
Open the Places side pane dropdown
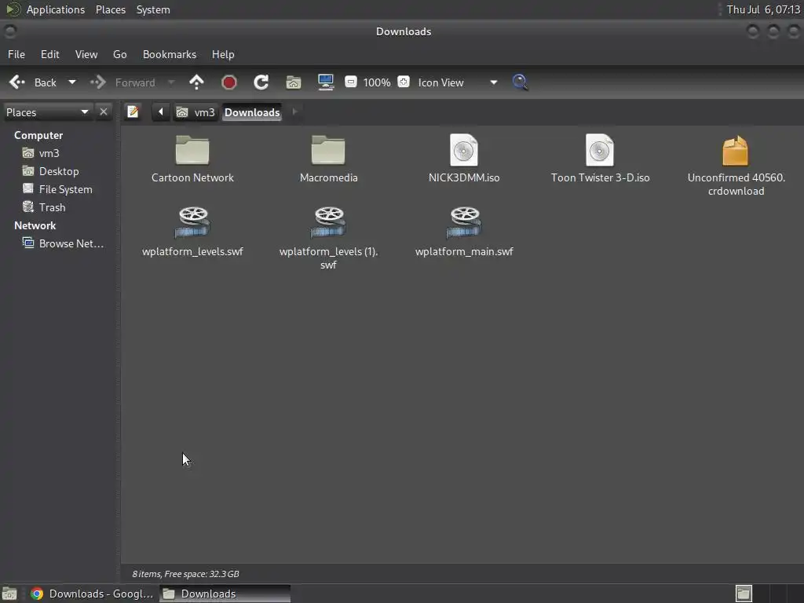(47, 112)
